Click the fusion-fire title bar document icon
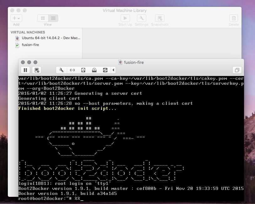Image resolution: width=255 pixels, height=204 pixels. [120, 62]
